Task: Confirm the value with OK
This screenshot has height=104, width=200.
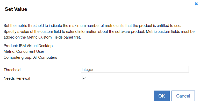Action: pyautogui.click(x=161, y=96)
